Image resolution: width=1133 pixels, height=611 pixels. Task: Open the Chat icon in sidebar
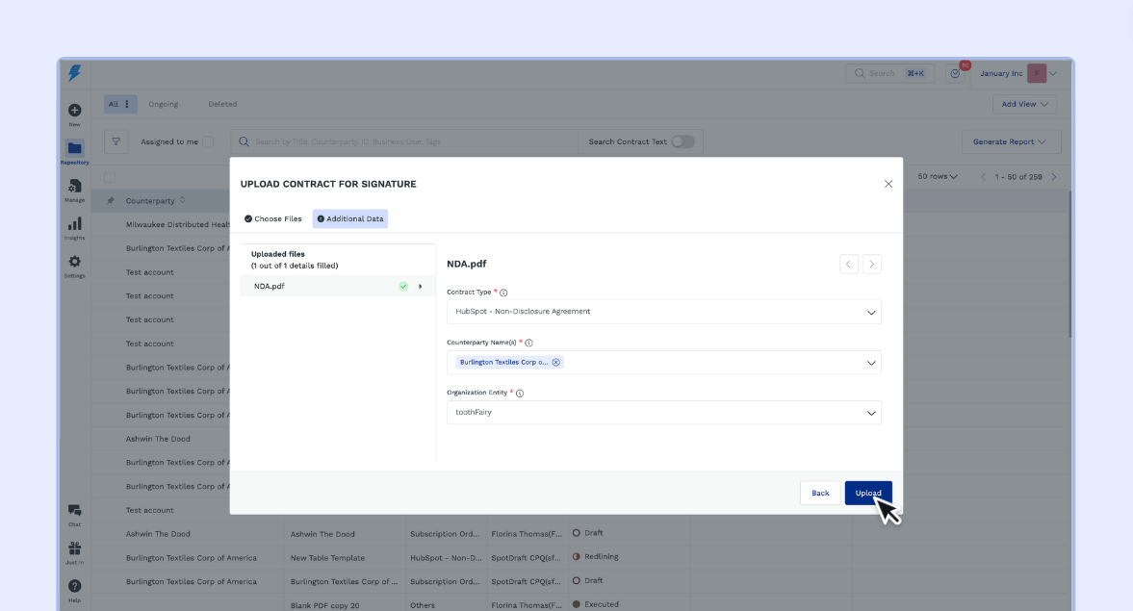coord(74,511)
